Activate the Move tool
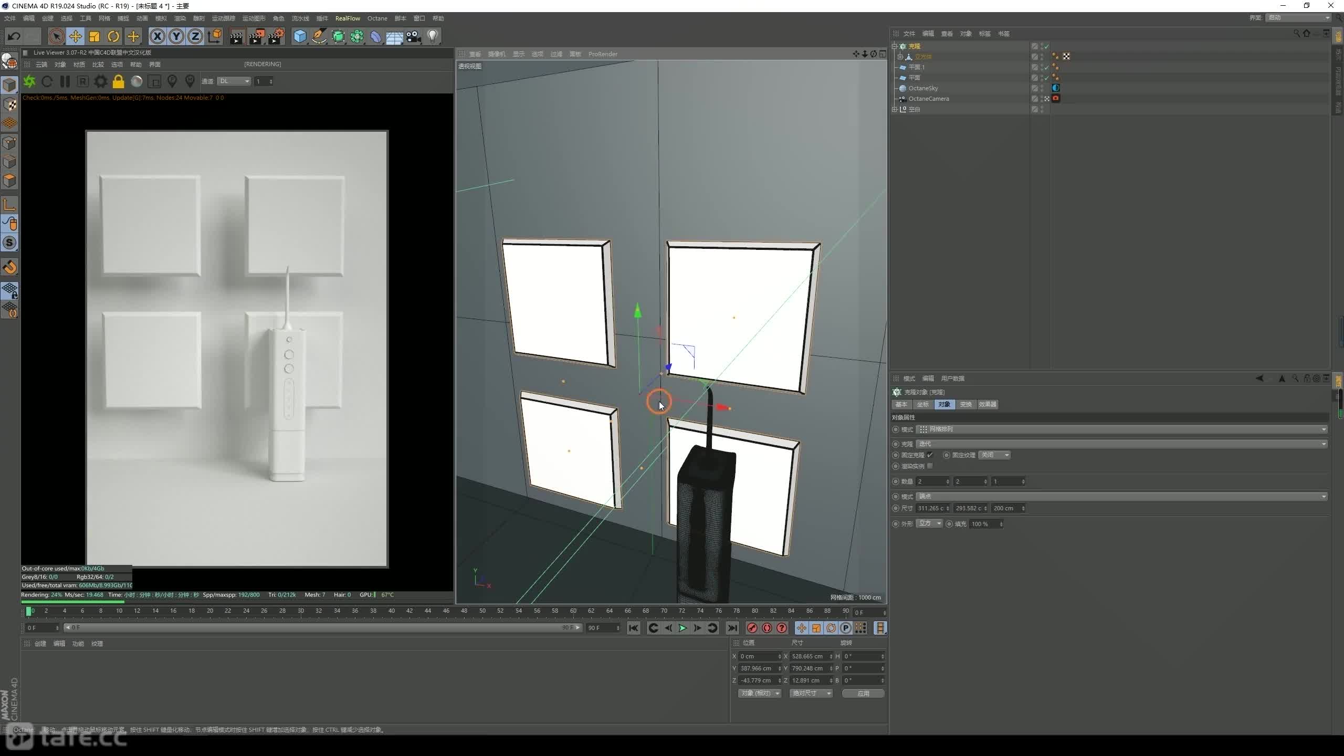 click(x=76, y=36)
